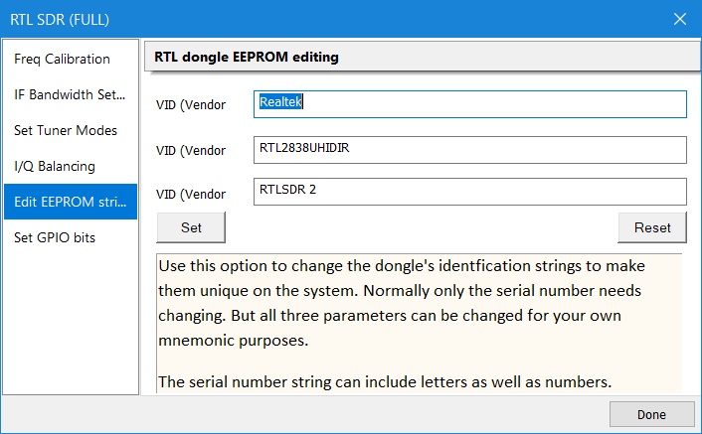The height and width of the screenshot is (434, 702).
Task: Switch to Set Tuner Modes page
Action: coord(66,130)
